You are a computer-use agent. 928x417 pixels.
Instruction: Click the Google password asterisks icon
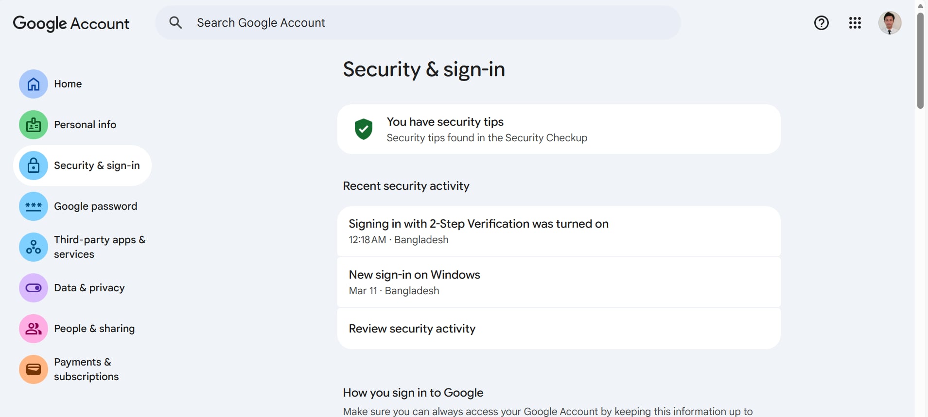(34, 206)
